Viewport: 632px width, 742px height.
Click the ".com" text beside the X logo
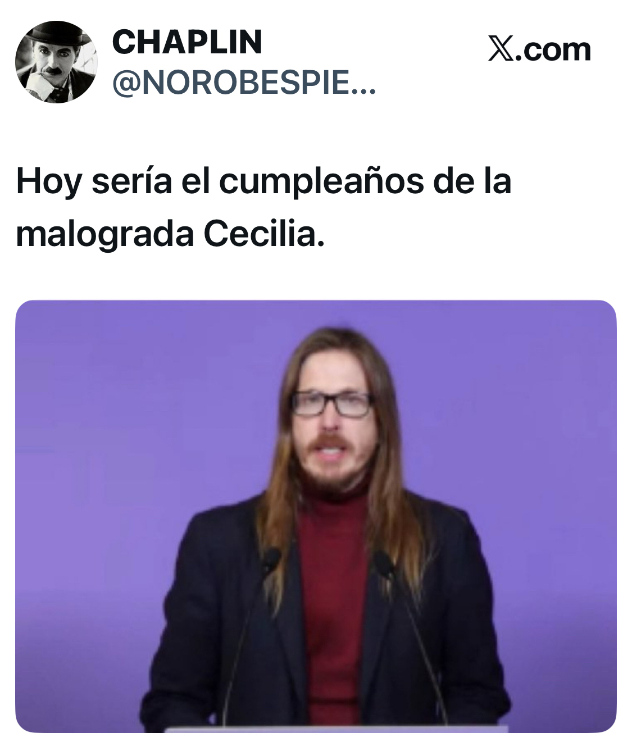[552, 49]
